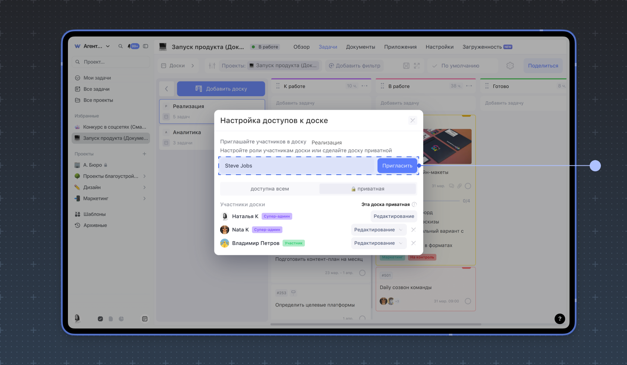Open role dropdown for Nata K
The width and height of the screenshot is (627, 365).
(378, 230)
